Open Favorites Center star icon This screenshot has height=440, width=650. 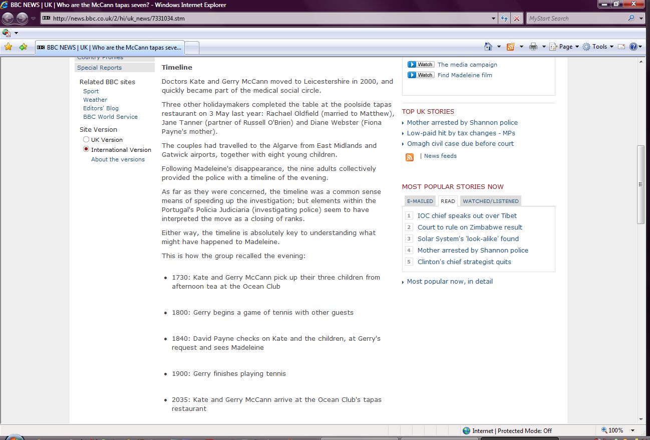click(x=8, y=47)
